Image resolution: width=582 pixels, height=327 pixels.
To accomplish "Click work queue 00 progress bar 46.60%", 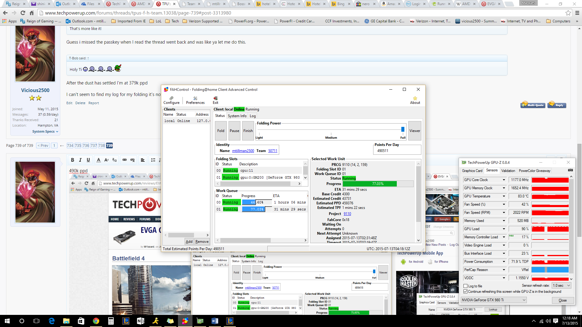I will click(256, 202).
